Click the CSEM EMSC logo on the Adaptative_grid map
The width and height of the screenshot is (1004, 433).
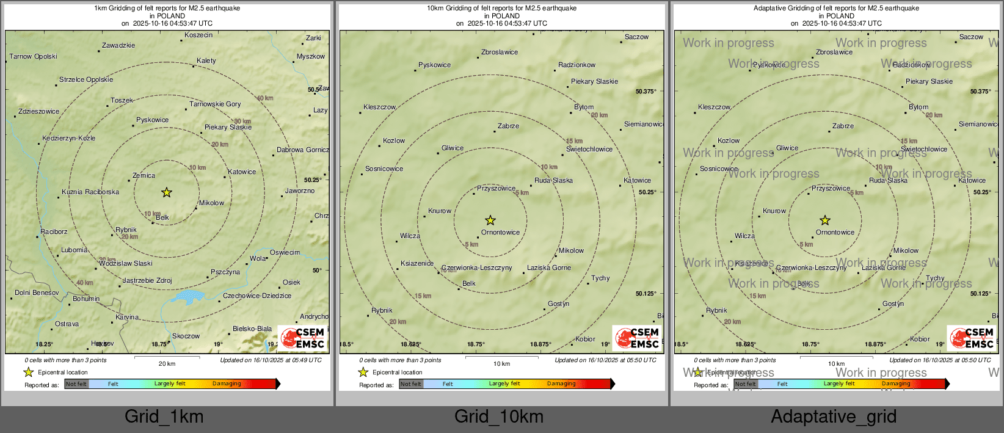pos(972,338)
